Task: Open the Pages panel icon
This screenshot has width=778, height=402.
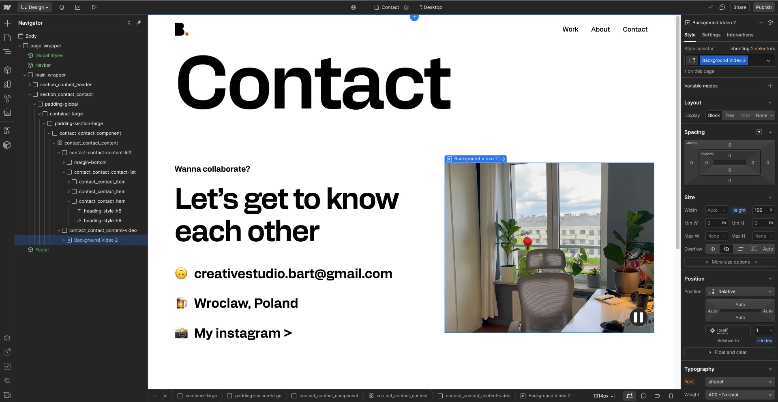Action: point(7,38)
